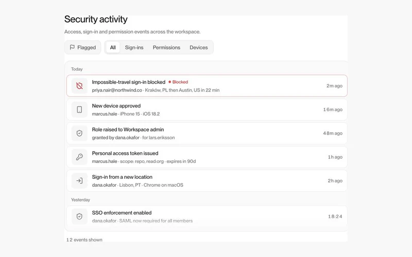Image resolution: width=412 pixels, height=257 pixels.
Task: Click the granted by dana.okafor detail line
Action: pyautogui.click(x=133, y=137)
